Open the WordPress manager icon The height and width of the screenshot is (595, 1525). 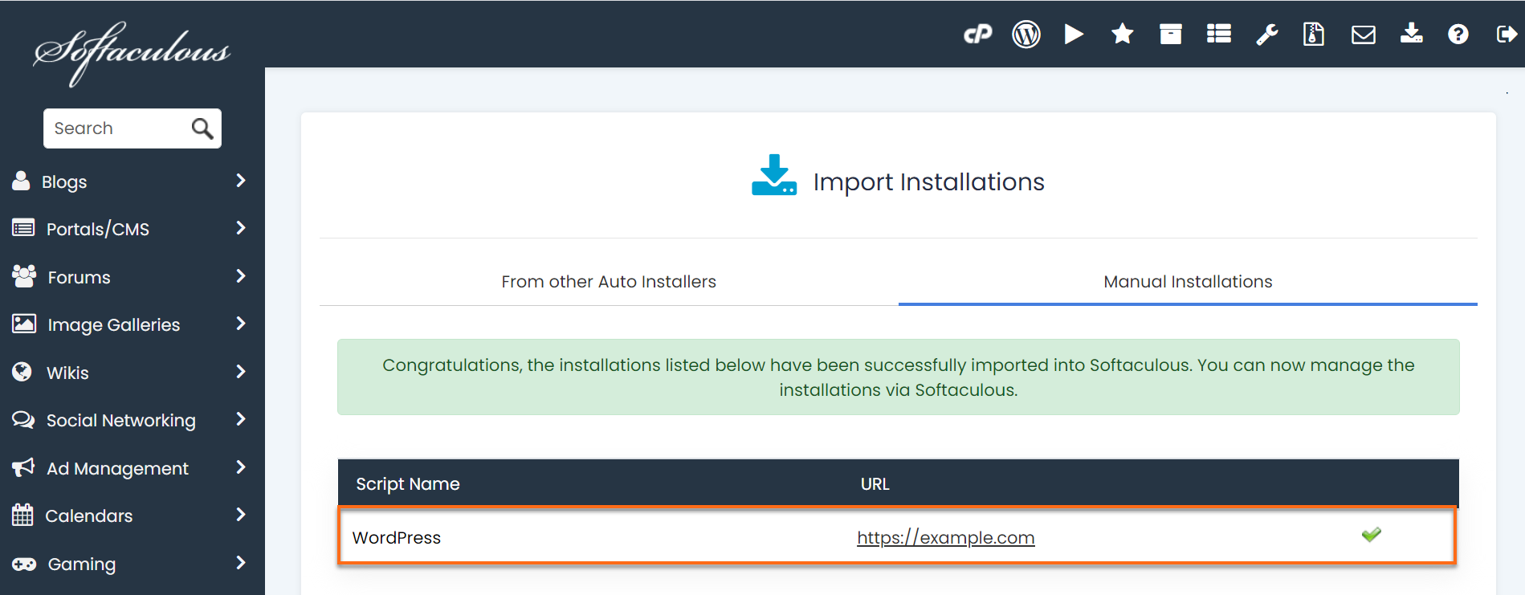click(1026, 35)
